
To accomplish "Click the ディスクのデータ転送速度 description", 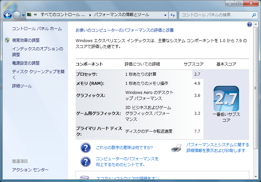I will click(148, 131).
